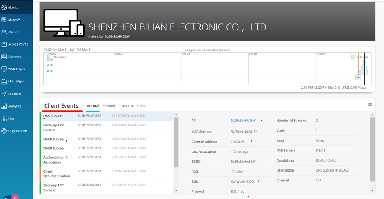The image size is (384, 199).
Task: Click the MAC Address value 34:7d:e4:40:64:22
Action: click(x=244, y=132)
